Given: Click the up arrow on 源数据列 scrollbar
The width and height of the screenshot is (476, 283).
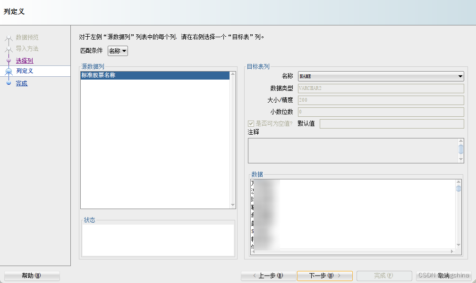Looking at the screenshot, I should coord(232,74).
